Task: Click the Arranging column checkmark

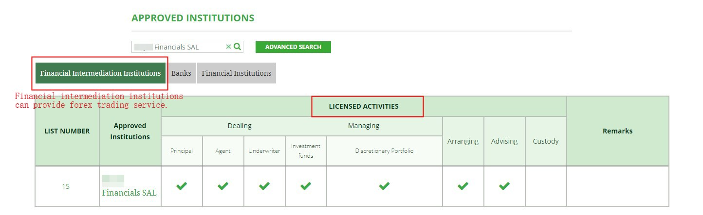Action: (x=463, y=186)
